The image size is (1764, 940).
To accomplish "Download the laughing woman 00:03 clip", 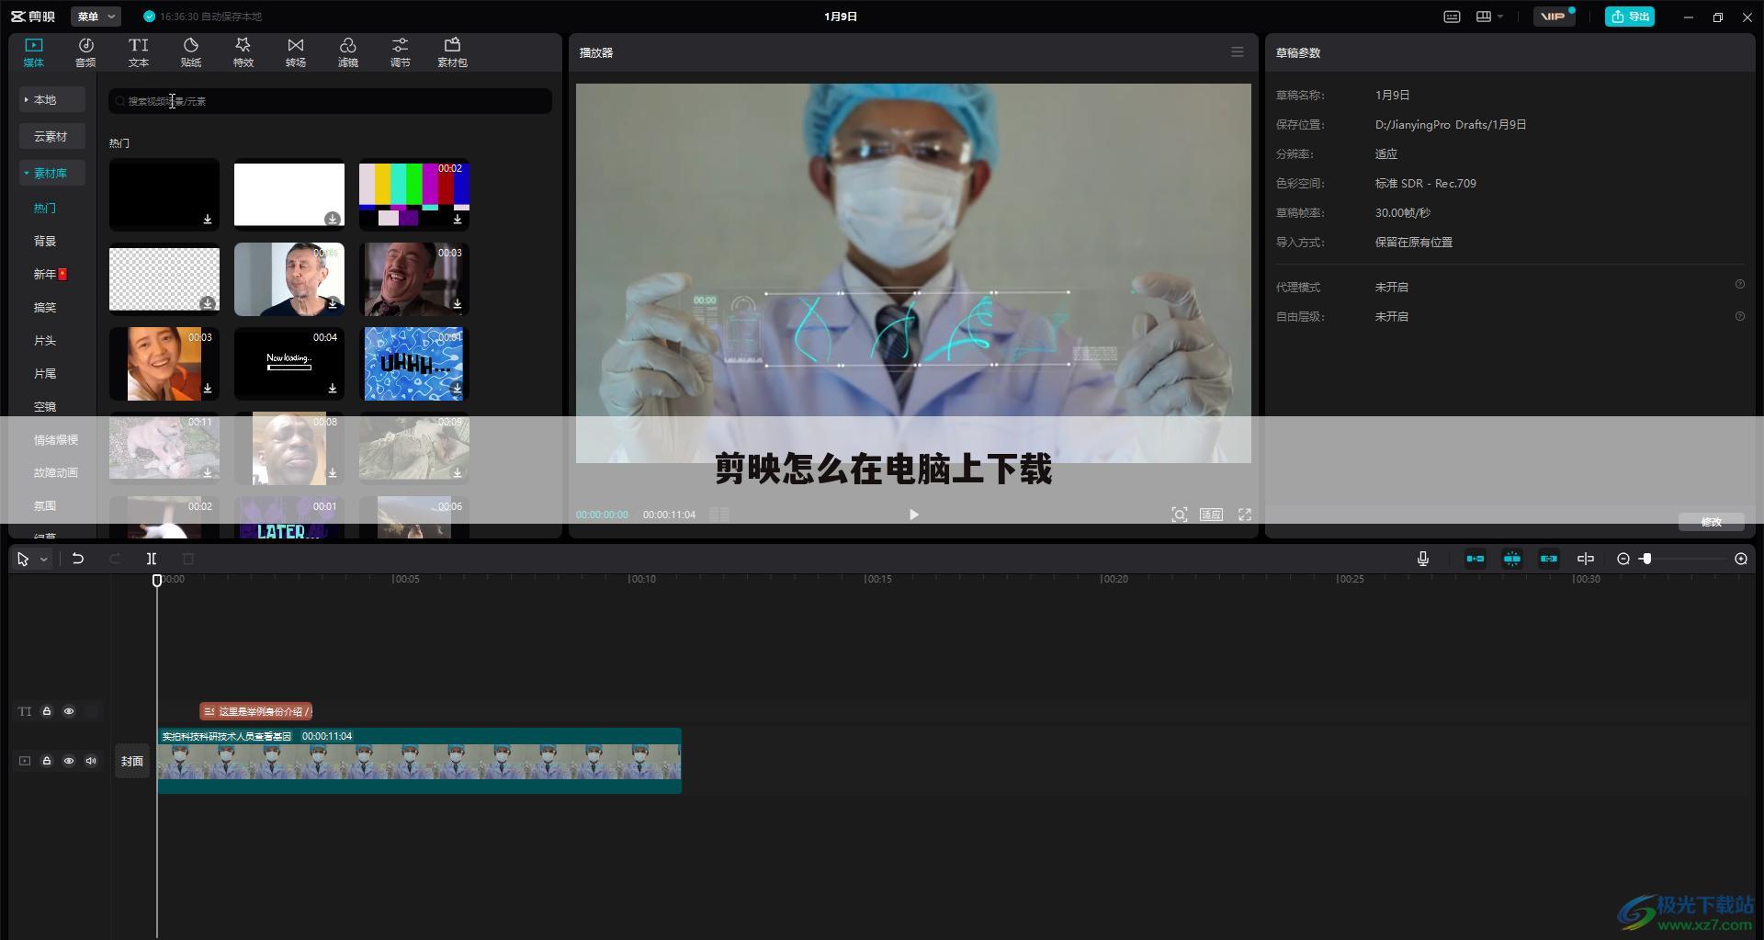I will [x=208, y=389].
